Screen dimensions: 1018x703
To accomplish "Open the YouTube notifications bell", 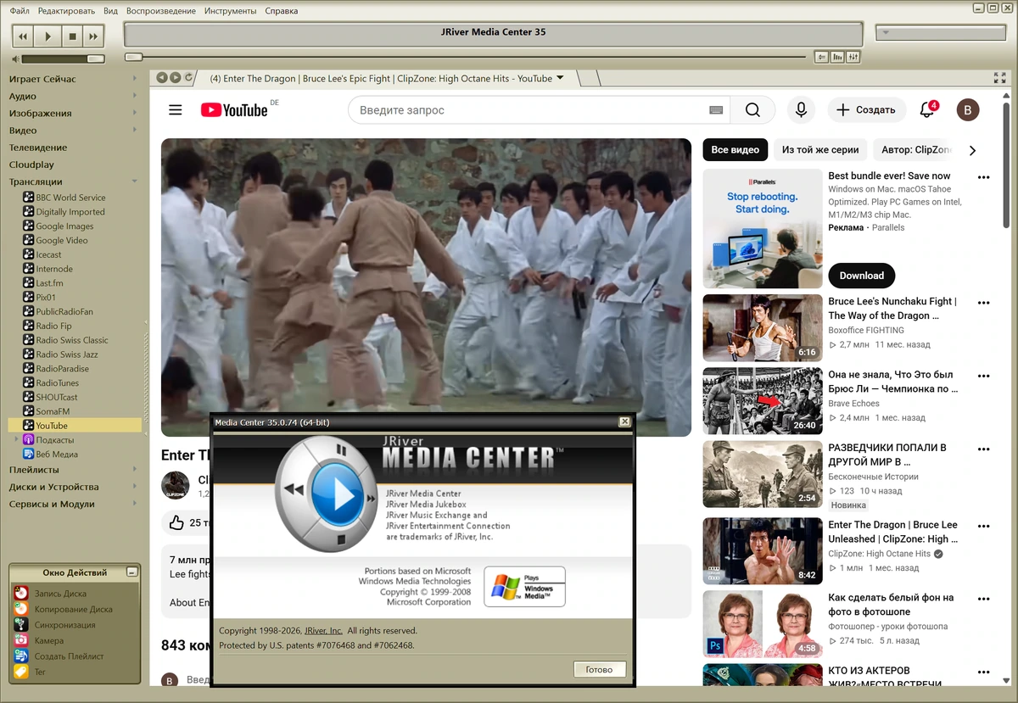I will click(927, 110).
